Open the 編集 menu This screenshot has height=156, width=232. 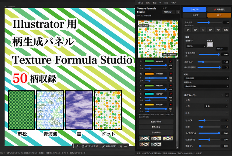pos(148,3)
